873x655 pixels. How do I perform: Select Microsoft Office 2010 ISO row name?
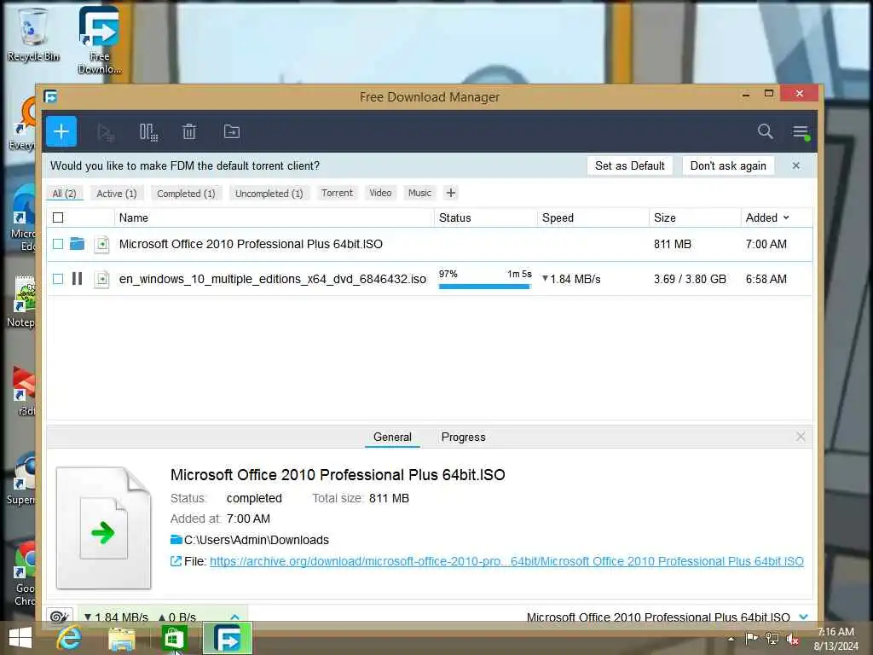(251, 244)
